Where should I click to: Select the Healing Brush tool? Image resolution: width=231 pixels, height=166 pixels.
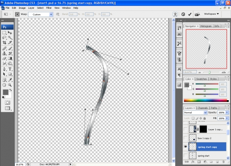coord(4,48)
